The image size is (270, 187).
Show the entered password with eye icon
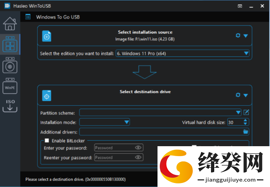coord(138,148)
